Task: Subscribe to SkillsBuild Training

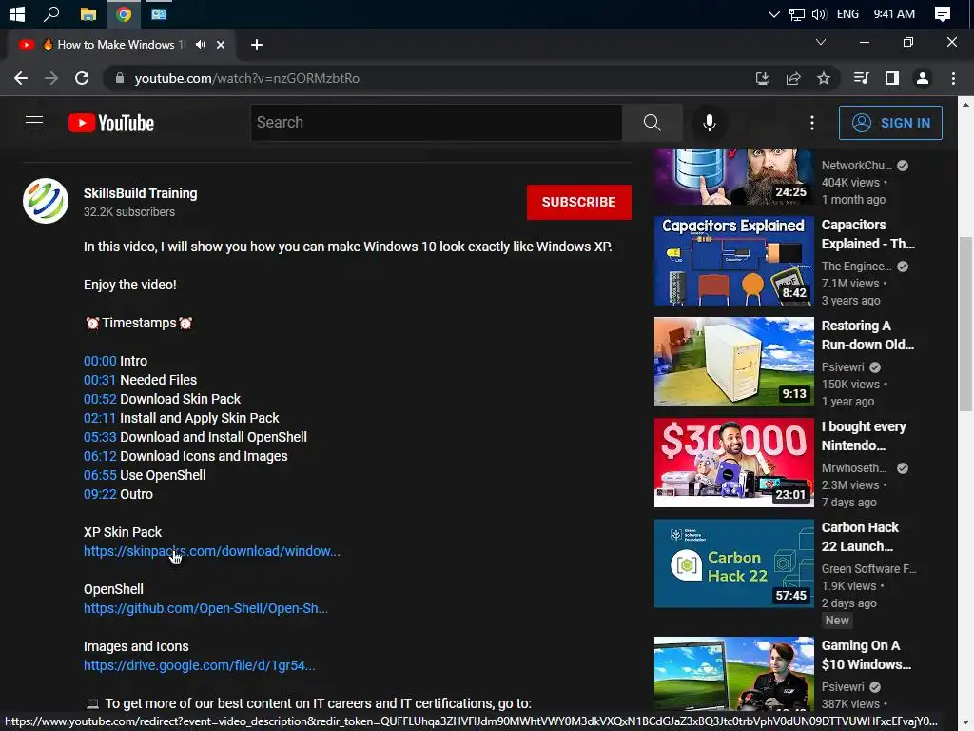Action: tap(579, 202)
